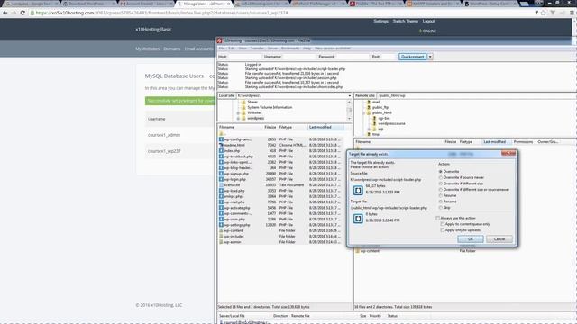Open the File menu in FileZilla

[x=222, y=49]
